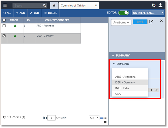Click the ADD button

coord(20,13)
